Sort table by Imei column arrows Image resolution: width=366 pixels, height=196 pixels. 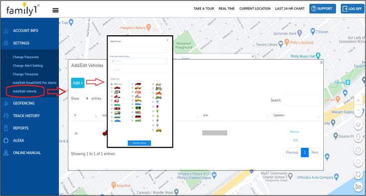(267, 116)
